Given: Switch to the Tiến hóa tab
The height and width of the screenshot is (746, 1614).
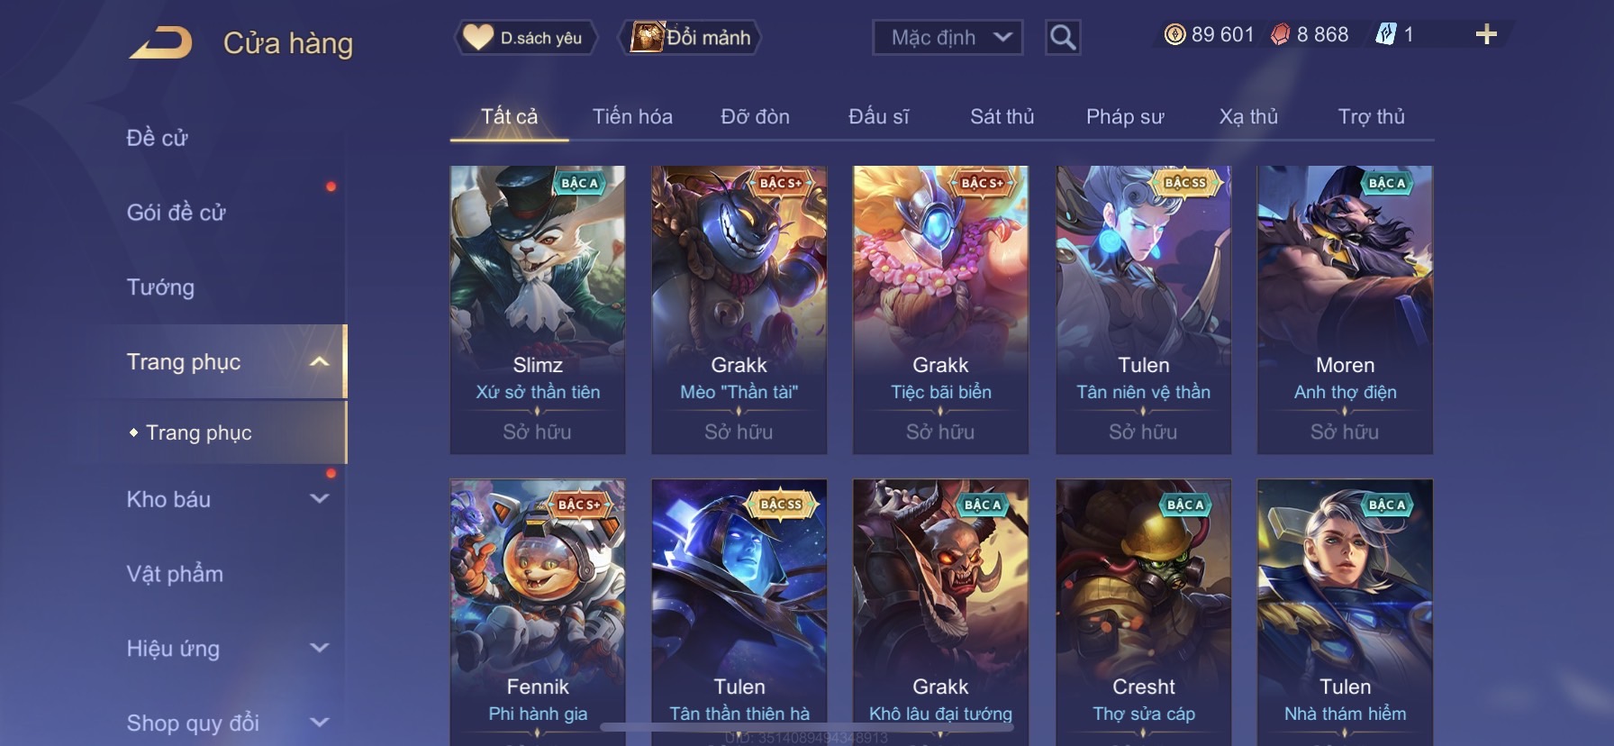Looking at the screenshot, I should point(632,116).
